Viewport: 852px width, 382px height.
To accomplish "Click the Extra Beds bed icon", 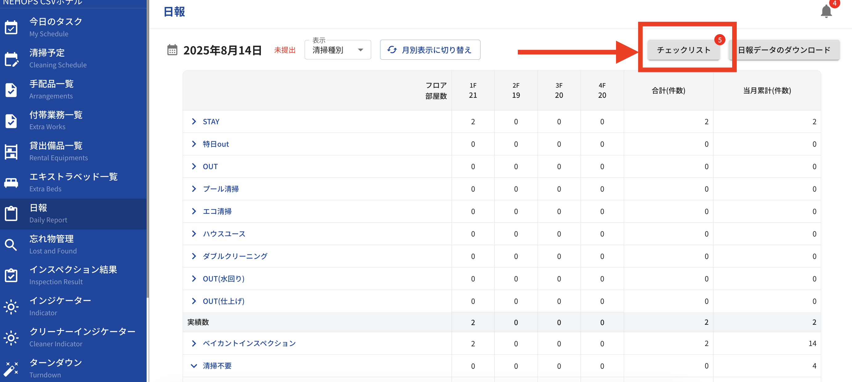I will (11, 183).
